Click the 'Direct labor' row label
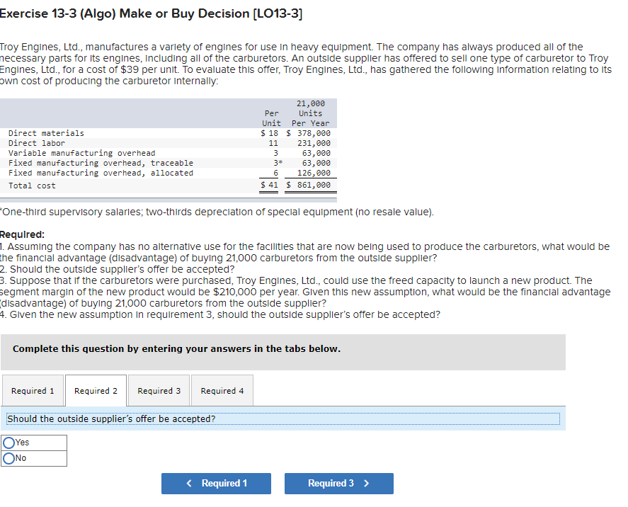The height and width of the screenshot is (507, 628). pyautogui.click(x=36, y=143)
